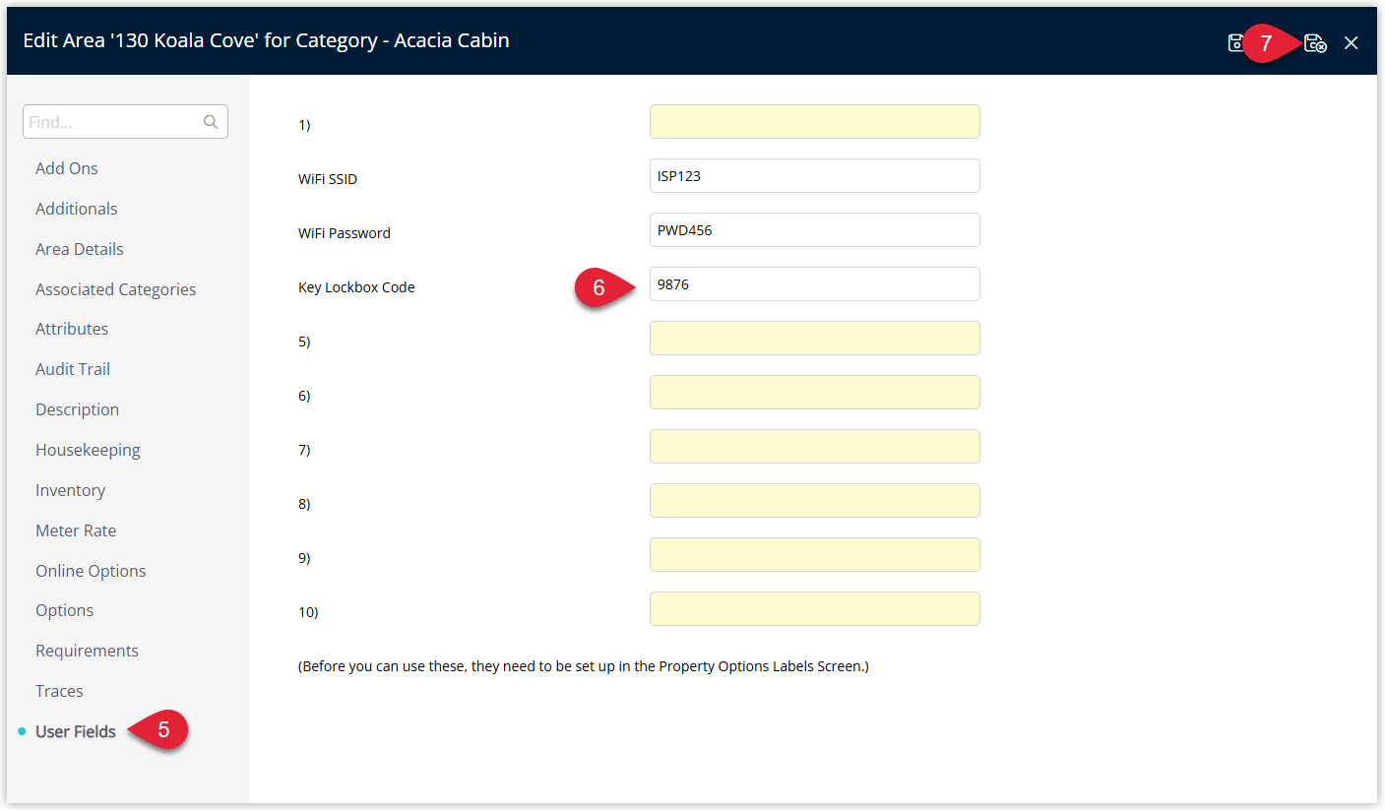1385x811 pixels.
Task: Go to Area Details
Action: [80, 249]
